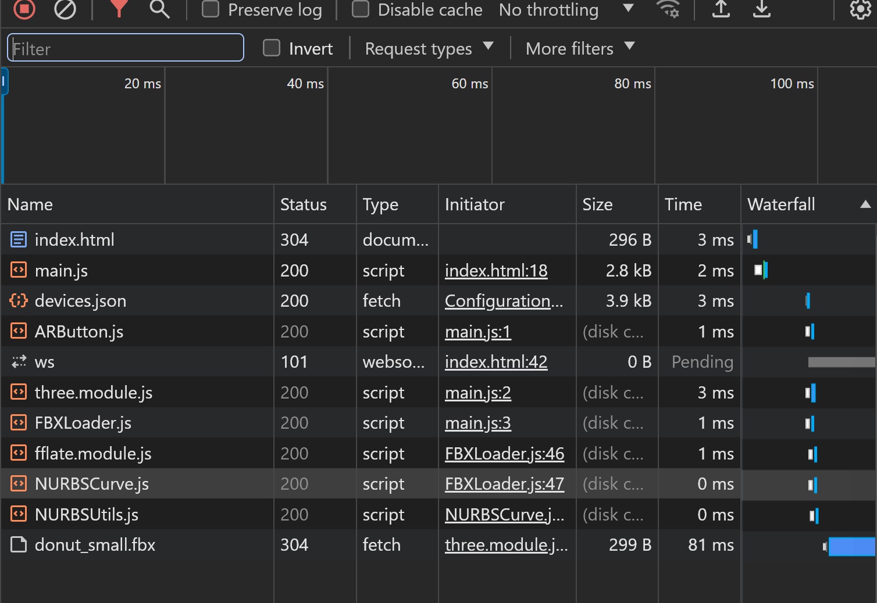Expand the More filters menu

(579, 48)
